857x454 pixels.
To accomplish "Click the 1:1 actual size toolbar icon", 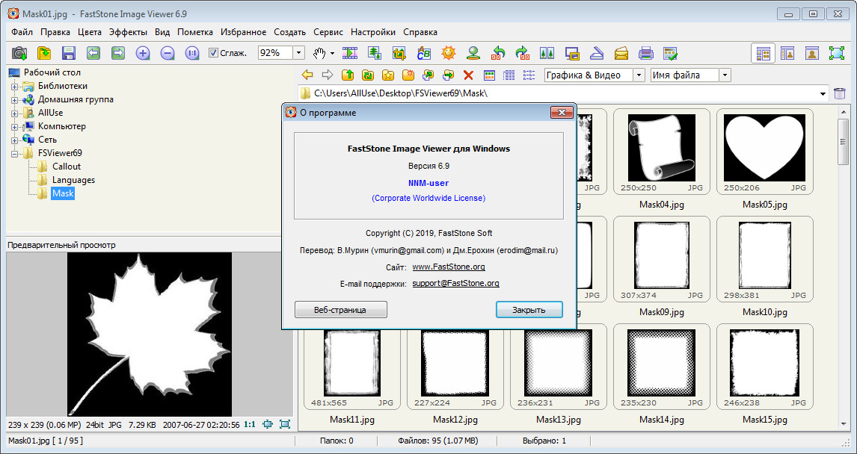I will [x=192, y=53].
